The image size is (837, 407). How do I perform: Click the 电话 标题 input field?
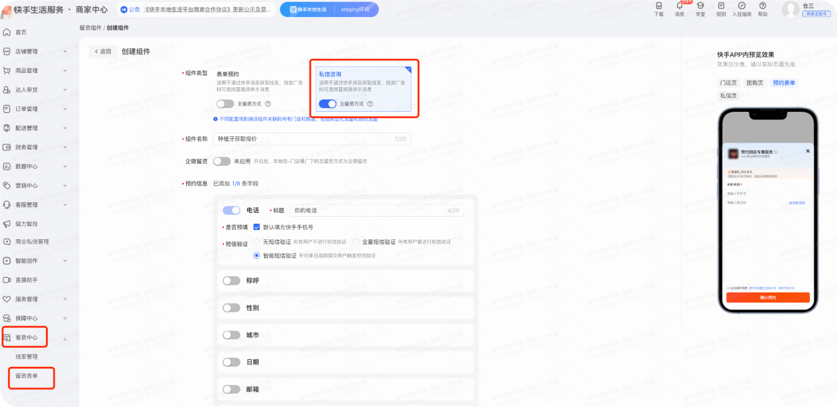tap(377, 210)
